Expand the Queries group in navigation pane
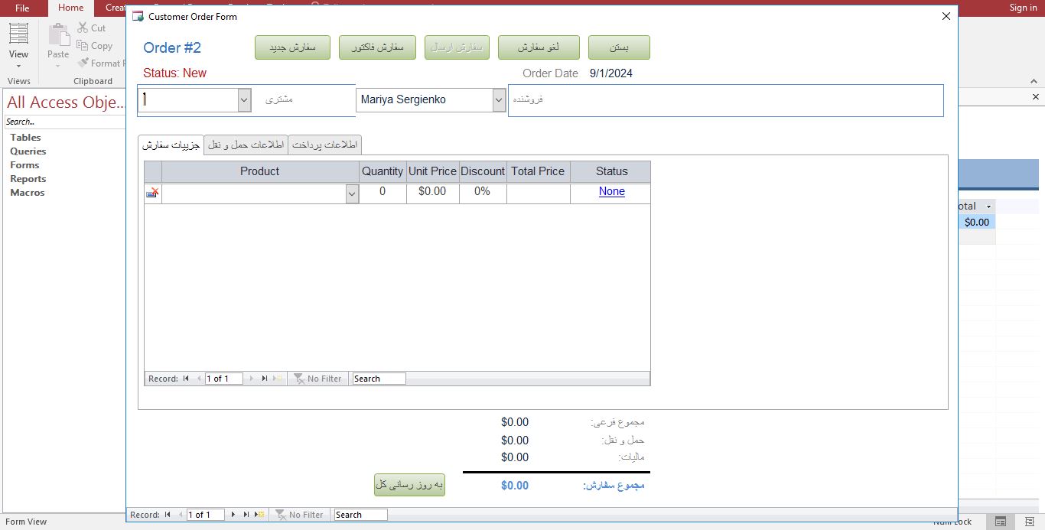The height and width of the screenshot is (530, 1045). (28, 151)
